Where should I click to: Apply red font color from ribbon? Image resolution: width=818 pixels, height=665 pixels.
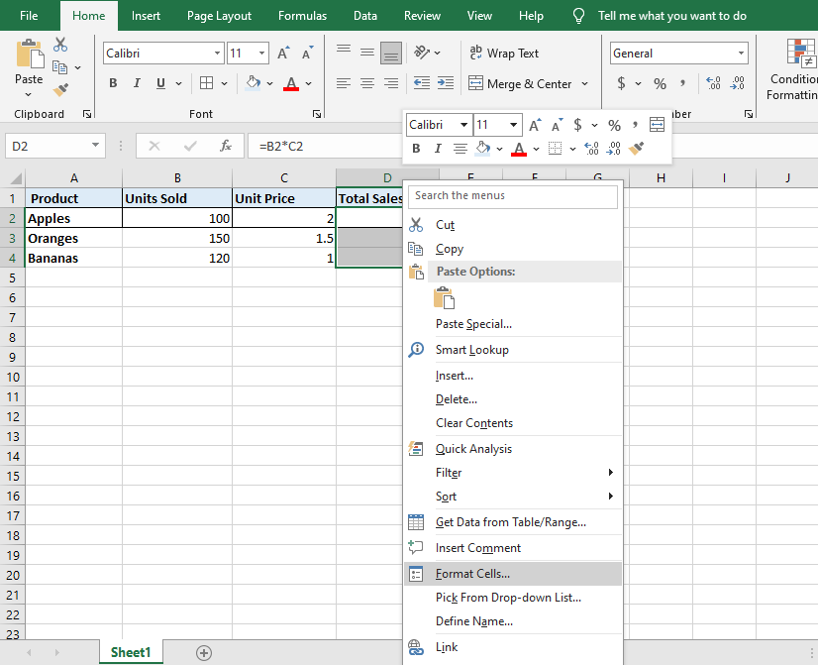(291, 84)
